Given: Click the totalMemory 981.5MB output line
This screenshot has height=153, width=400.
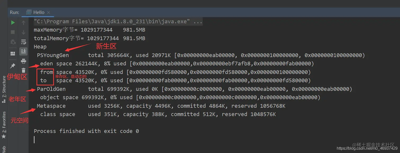Looking at the screenshot, I should point(89,38).
